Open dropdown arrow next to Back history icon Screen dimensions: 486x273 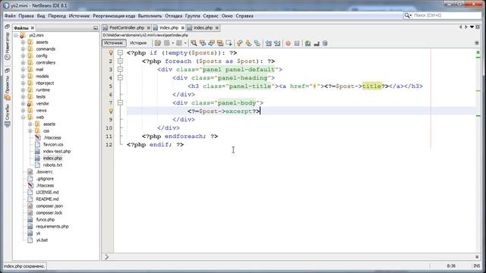click(x=172, y=43)
